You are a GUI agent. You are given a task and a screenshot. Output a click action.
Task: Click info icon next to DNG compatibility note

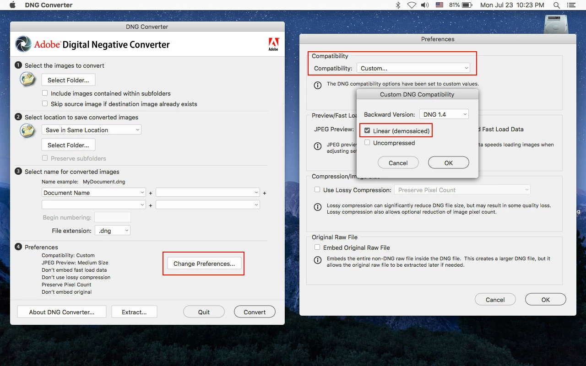(317, 85)
